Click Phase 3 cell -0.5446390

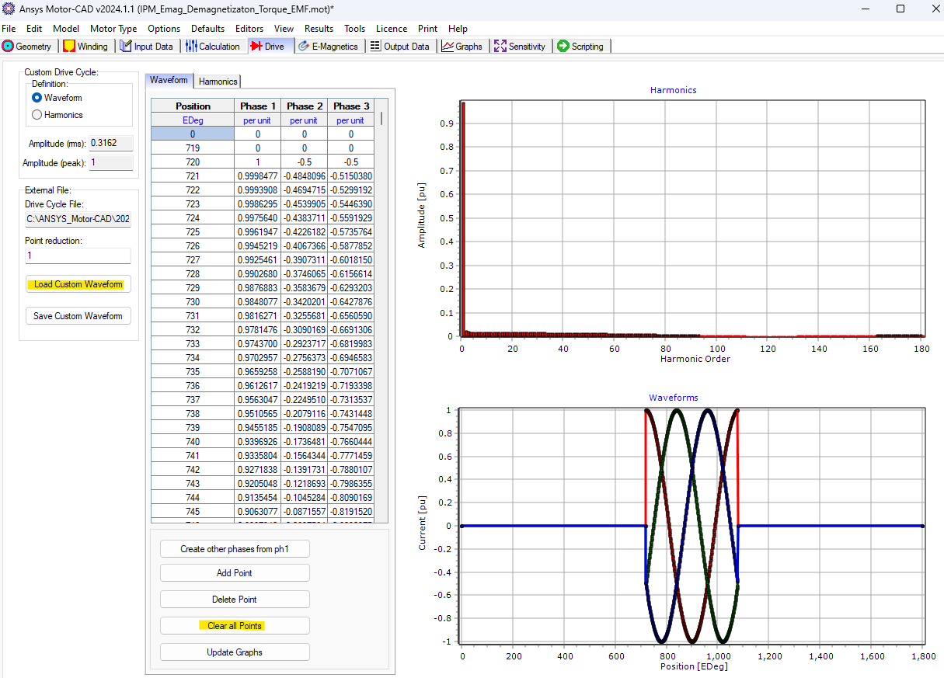(x=350, y=204)
